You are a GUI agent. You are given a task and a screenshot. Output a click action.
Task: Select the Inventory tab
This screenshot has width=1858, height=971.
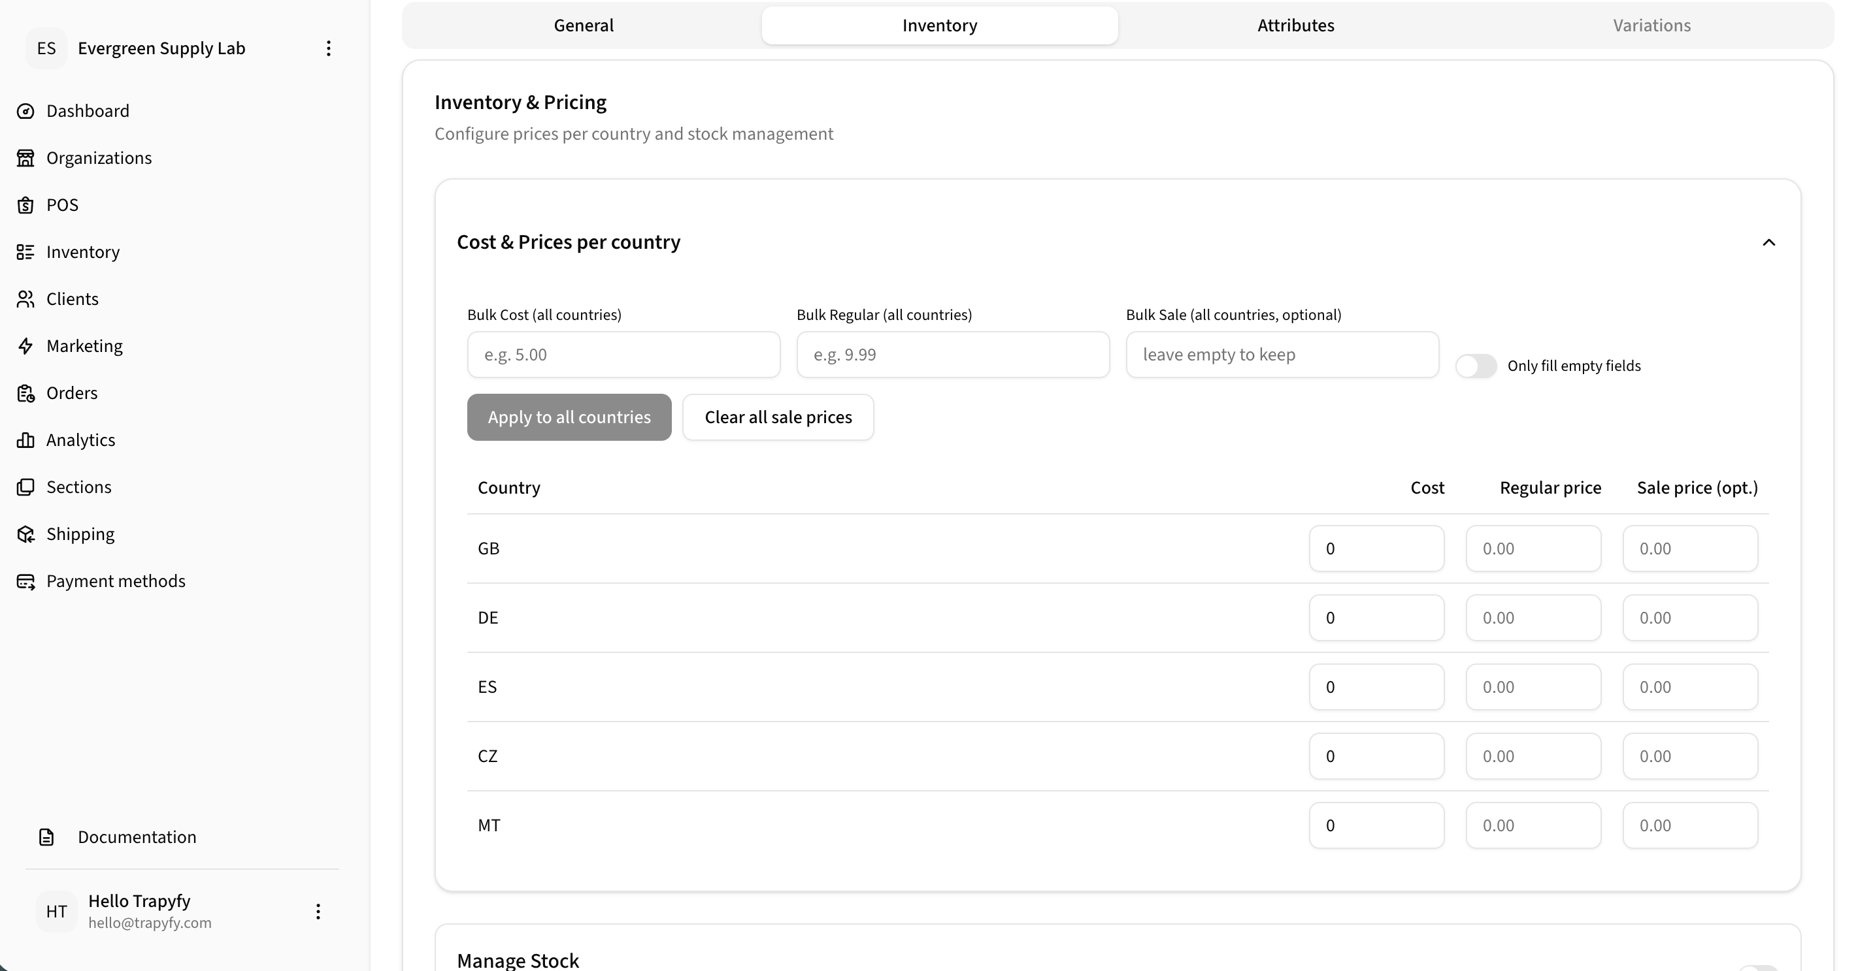(x=940, y=25)
